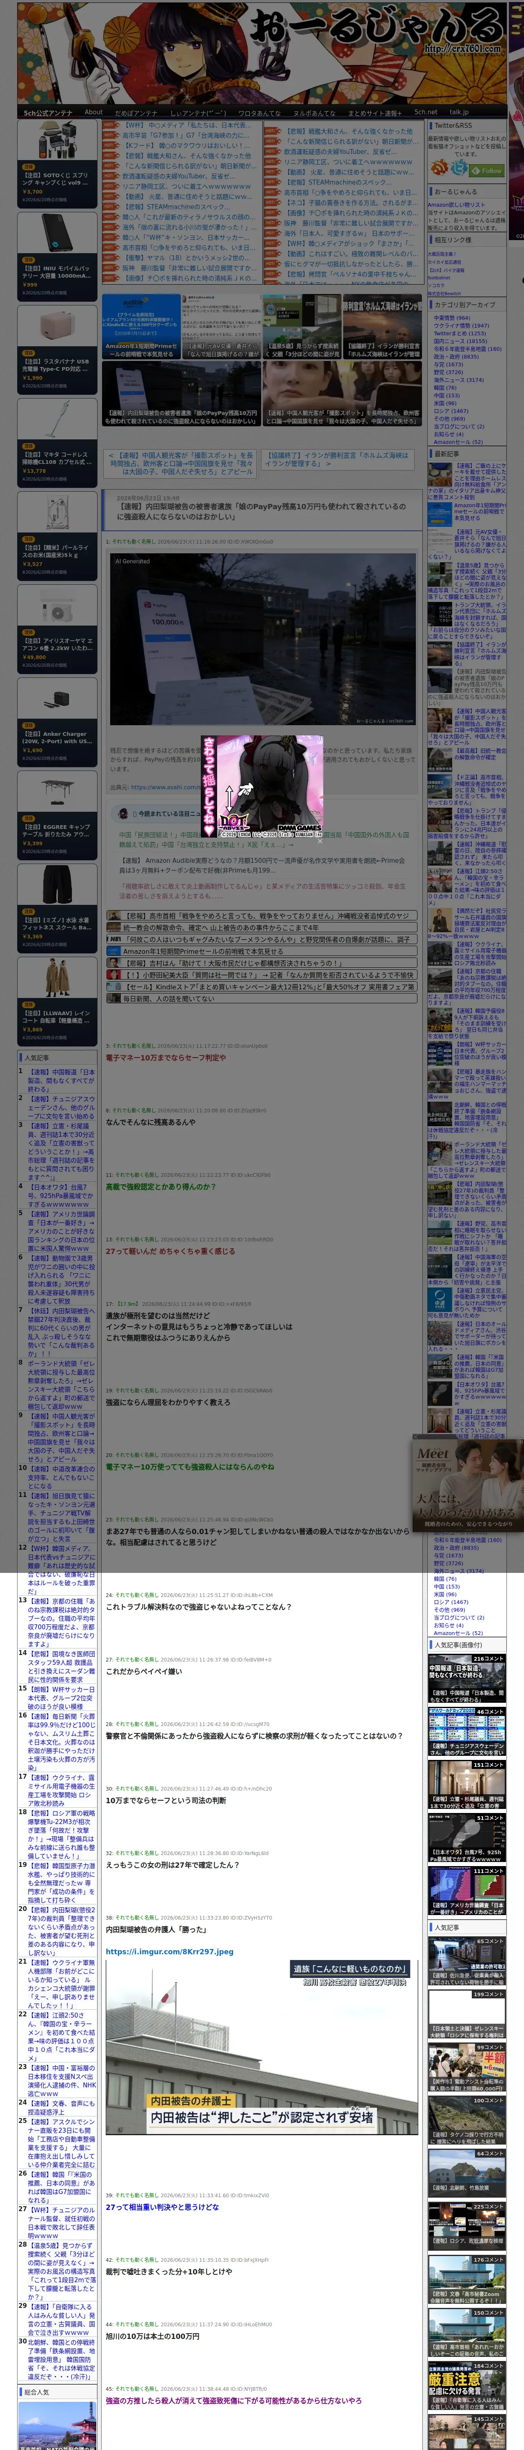Go to だめぽアンテナ in the nav bar
The width and height of the screenshot is (524, 2450).
click(136, 112)
